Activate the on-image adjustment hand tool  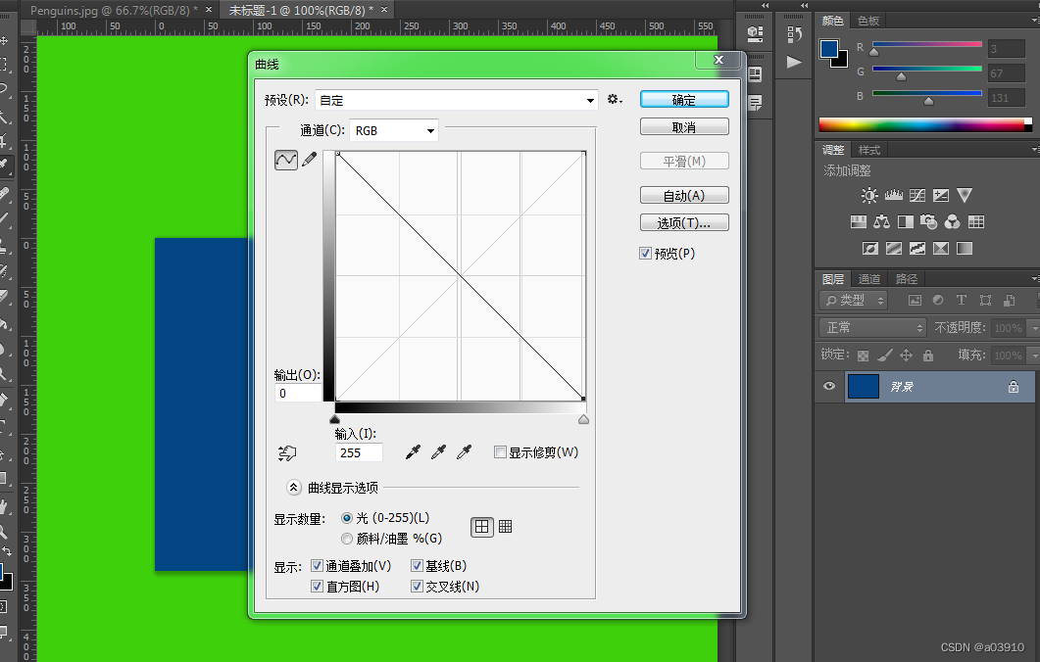[287, 453]
